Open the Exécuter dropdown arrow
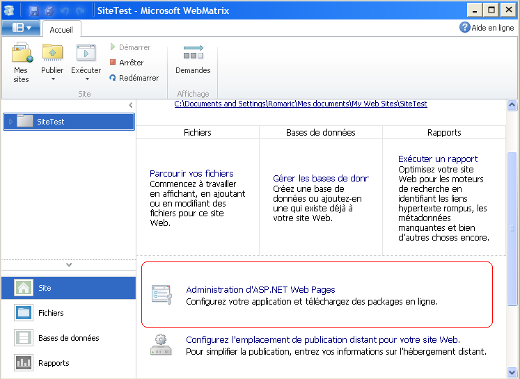Viewport: 520px width, 379px height. pyautogui.click(x=86, y=79)
